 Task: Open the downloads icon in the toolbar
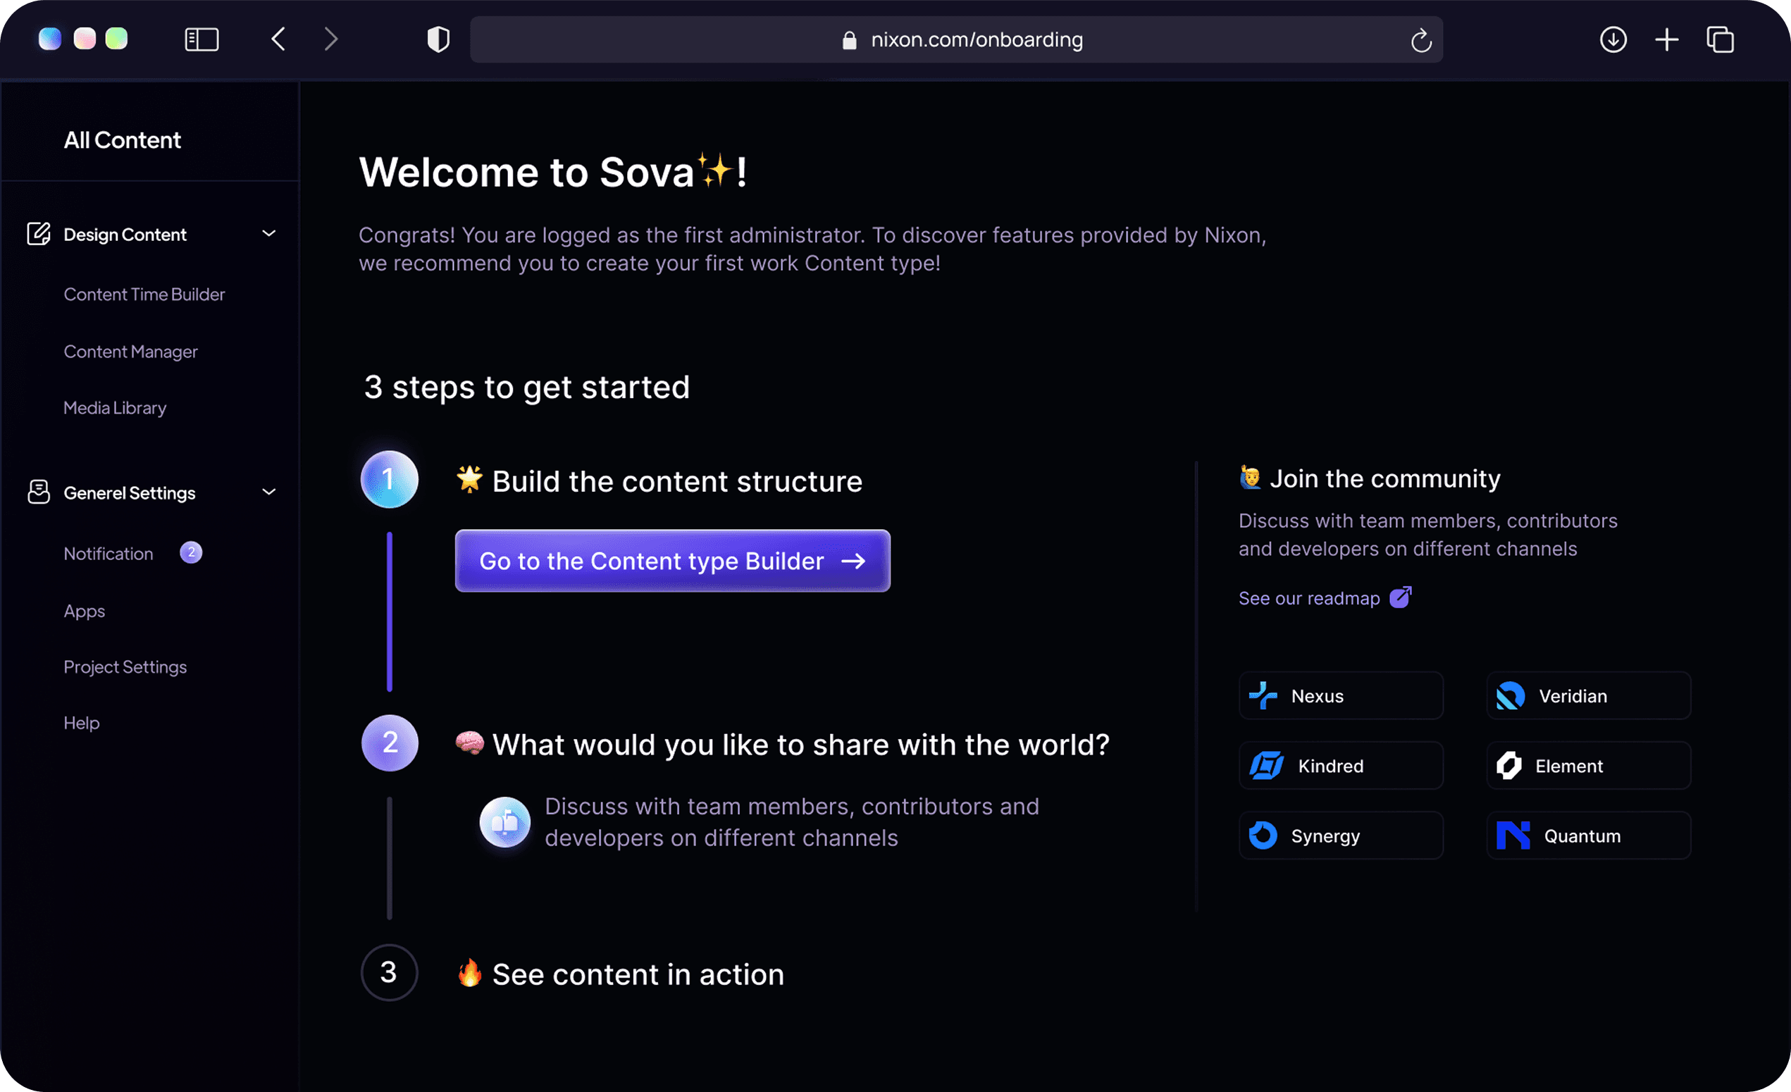point(1613,39)
